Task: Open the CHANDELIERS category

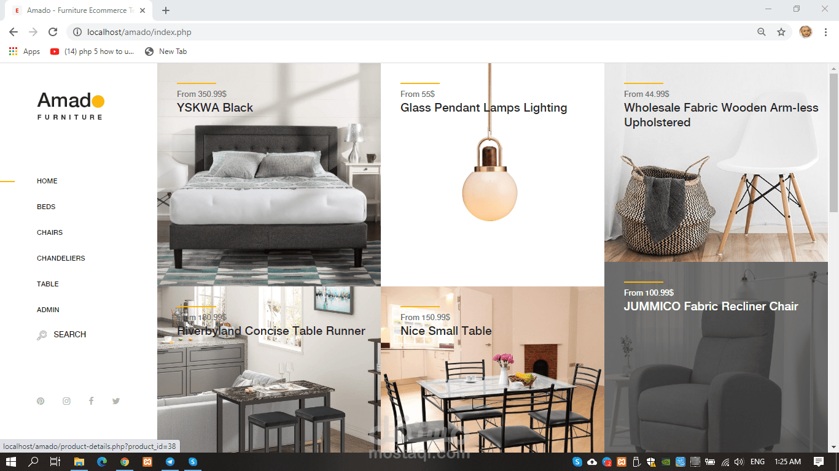Action: pos(61,258)
